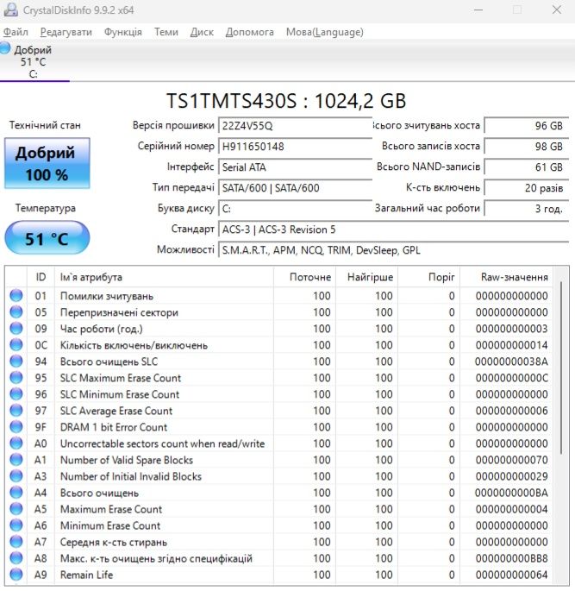Open the Файл menu
This screenshot has width=575, height=591.
(16, 32)
